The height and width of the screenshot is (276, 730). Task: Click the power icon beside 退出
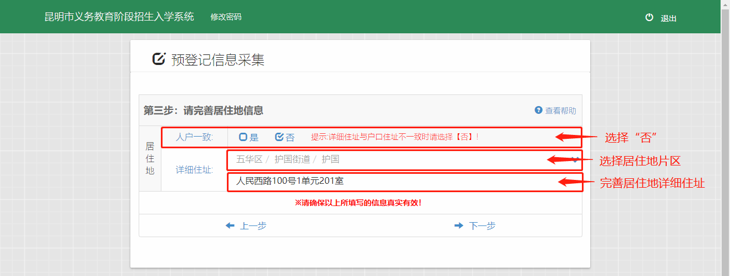click(x=649, y=18)
